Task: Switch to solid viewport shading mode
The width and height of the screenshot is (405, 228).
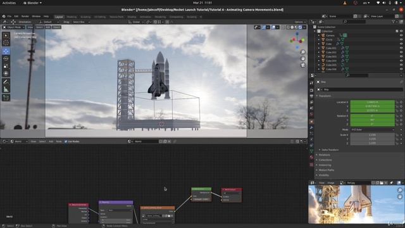Action: (x=292, y=27)
